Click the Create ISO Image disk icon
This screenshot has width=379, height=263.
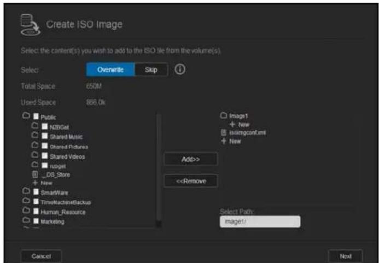30,25
